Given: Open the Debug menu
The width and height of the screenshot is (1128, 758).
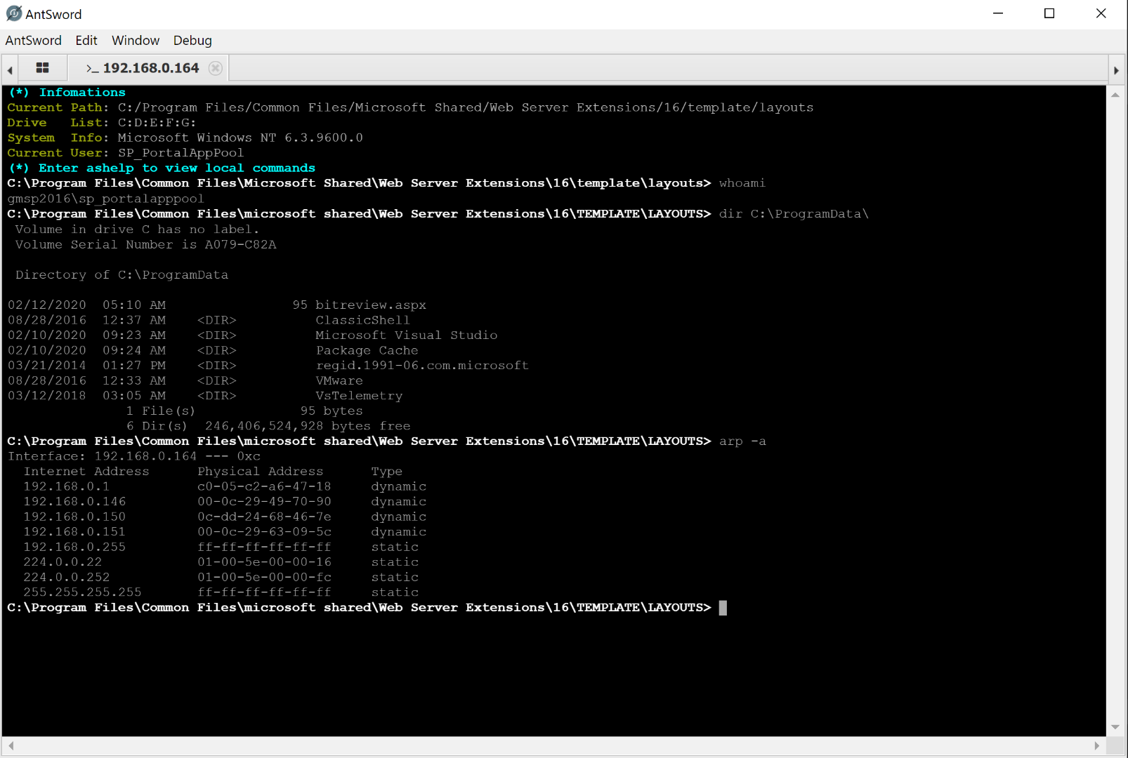Looking at the screenshot, I should coord(192,41).
